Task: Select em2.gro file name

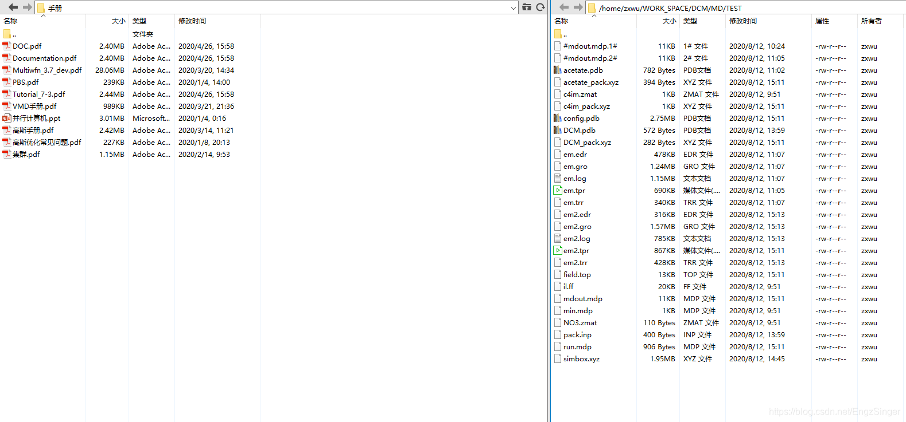Action: (x=577, y=226)
